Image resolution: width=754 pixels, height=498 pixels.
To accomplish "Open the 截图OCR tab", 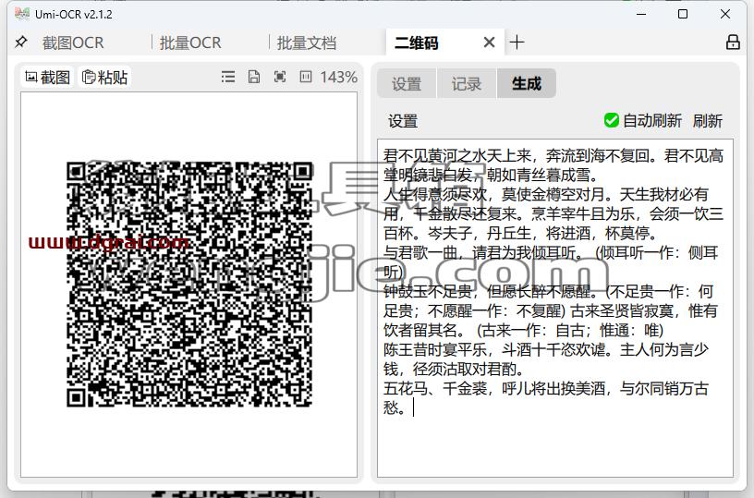I will (x=73, y=43).
